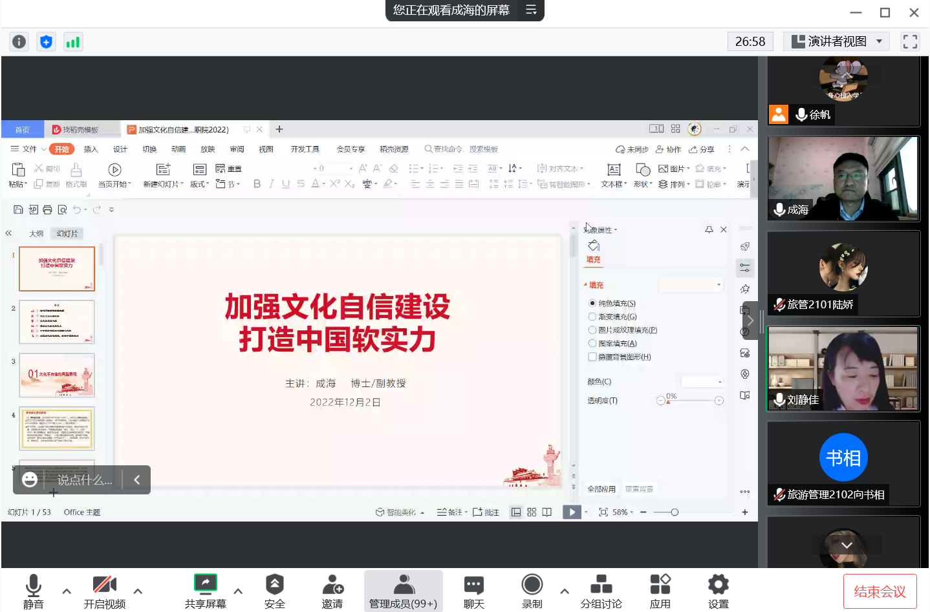Image resolution: width=930 pixels, height=612 pixels.
Task: Select the 图案填充(A) radio option
Action: (x=592, y=344)
